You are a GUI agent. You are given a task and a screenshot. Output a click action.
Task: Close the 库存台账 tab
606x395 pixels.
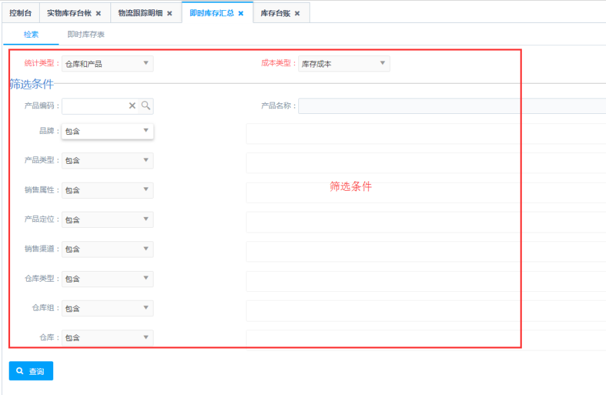297,13
